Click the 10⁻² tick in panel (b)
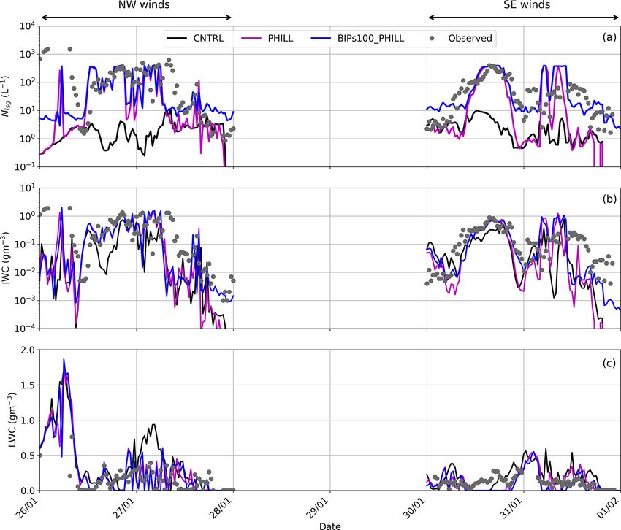The height and width of the screenshot is (530, 621). click(26, 272)
